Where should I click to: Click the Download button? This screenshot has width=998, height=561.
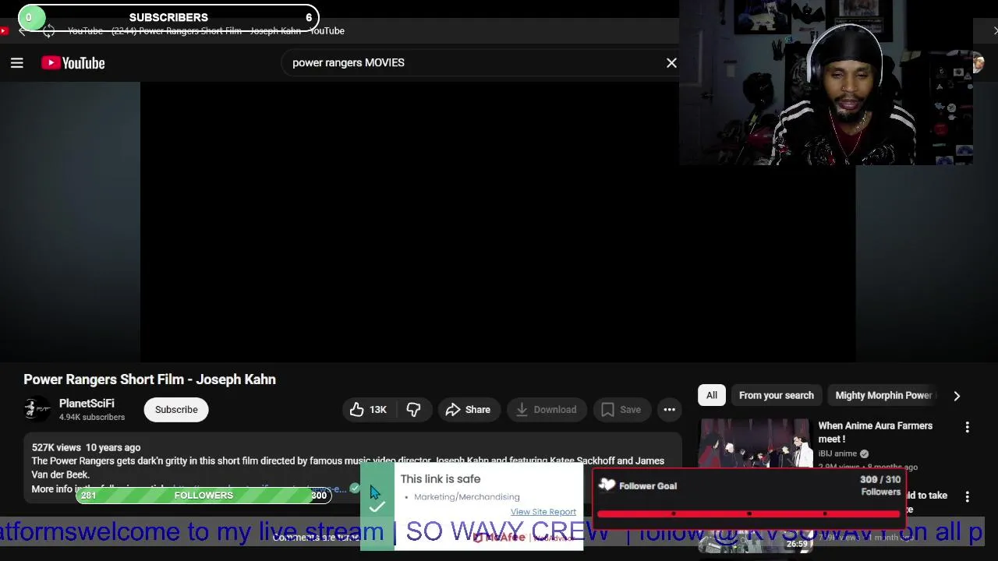(x=547, y=409)
